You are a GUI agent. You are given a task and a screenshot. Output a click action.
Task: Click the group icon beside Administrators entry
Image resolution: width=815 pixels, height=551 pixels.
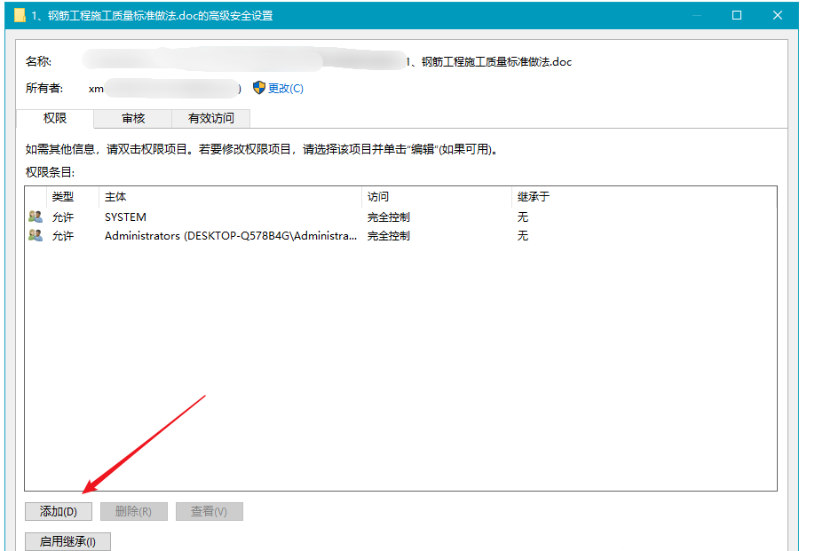35,235
